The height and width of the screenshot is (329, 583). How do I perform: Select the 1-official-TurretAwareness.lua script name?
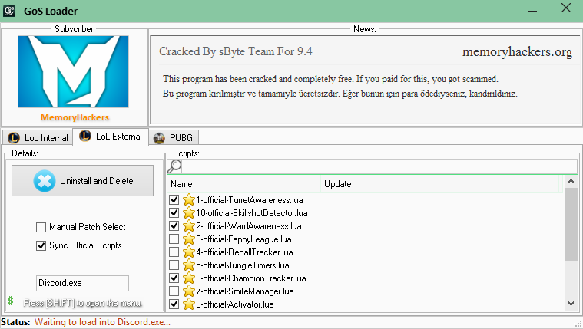click(250, 200)
